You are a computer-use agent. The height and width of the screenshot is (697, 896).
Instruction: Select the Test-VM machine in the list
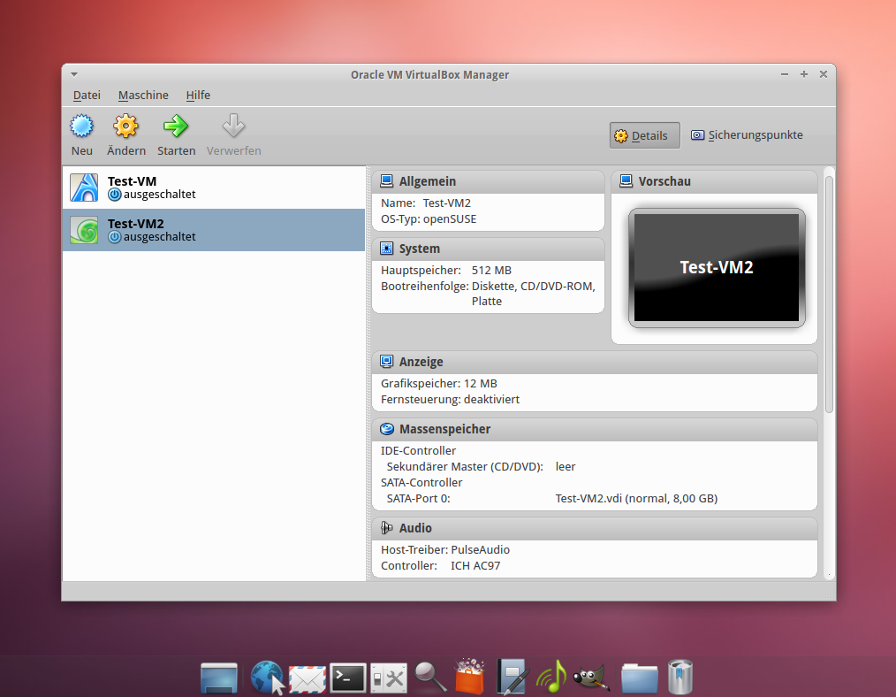pyautogui.click(x=214, y=188)
